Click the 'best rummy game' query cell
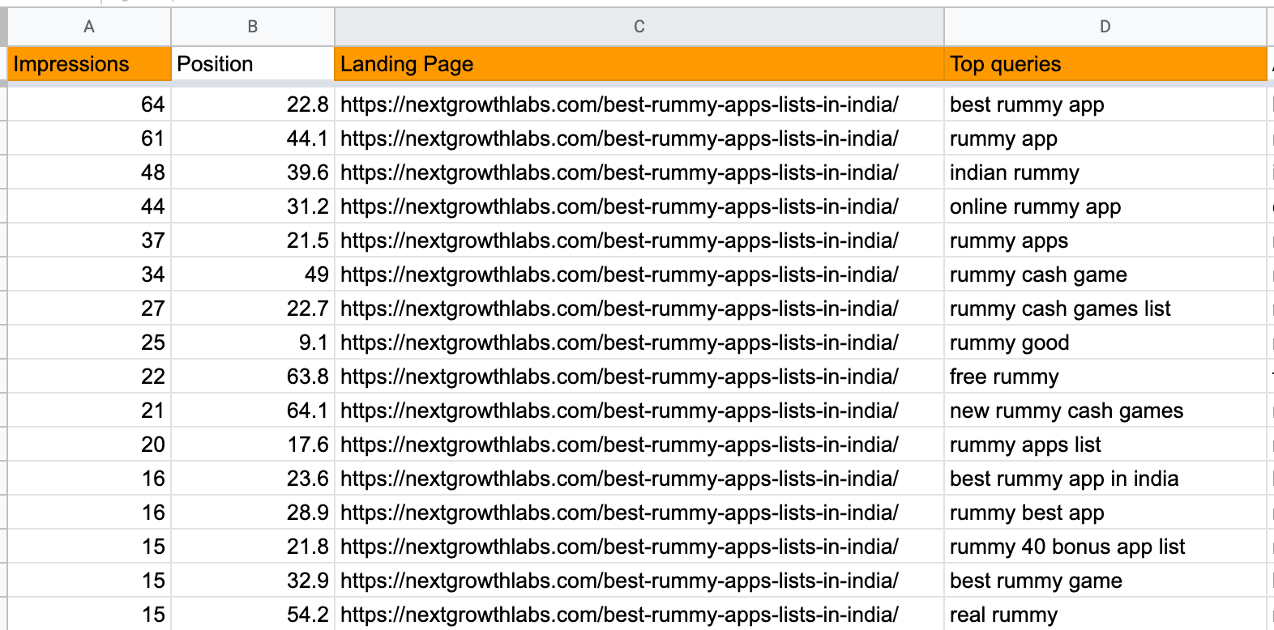This screenshot has height=630, width=1274. 1105,581
